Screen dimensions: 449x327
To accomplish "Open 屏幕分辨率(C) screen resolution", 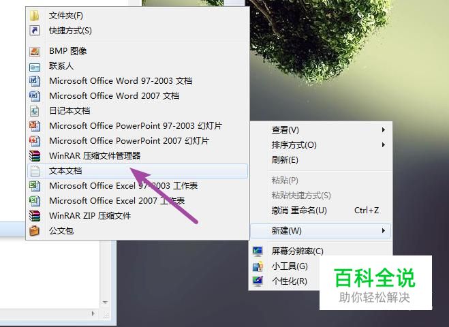I will click(320, 251).
